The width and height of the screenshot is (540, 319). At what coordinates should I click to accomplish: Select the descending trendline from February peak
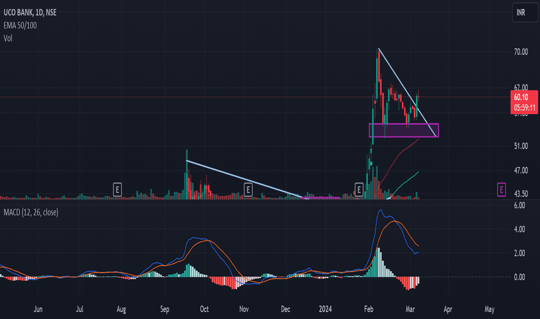[407, 92]
